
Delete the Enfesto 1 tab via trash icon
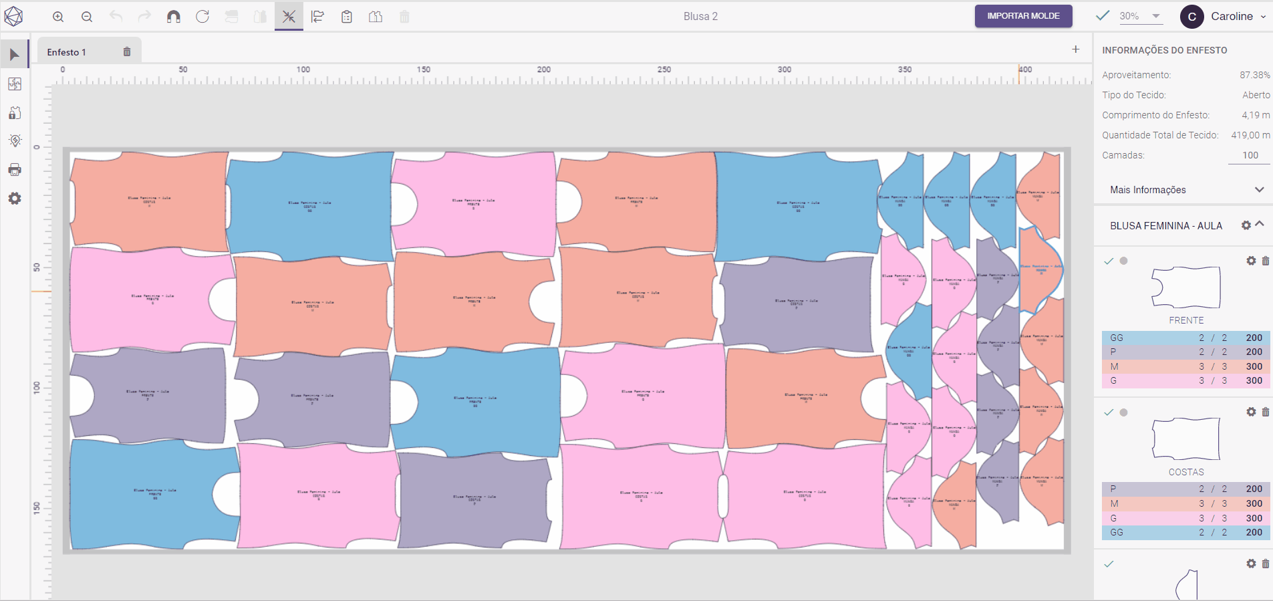coord(127,51)
